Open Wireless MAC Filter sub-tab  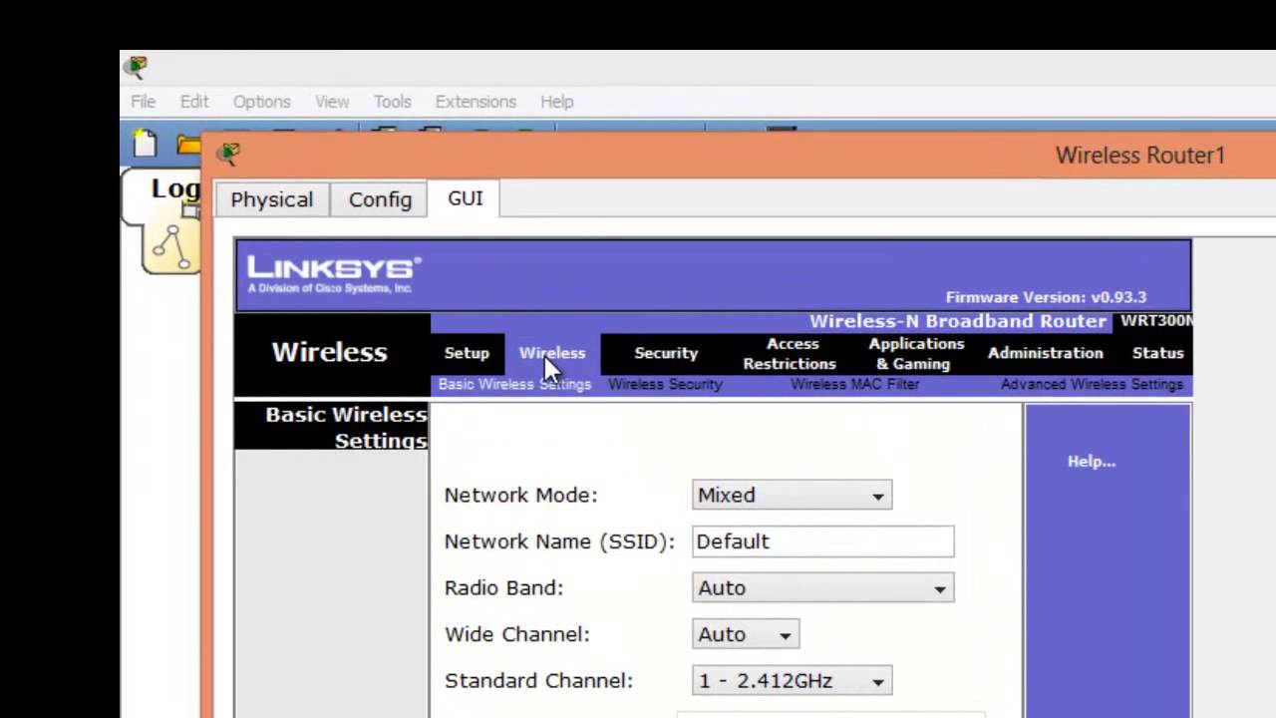(854, 384)
